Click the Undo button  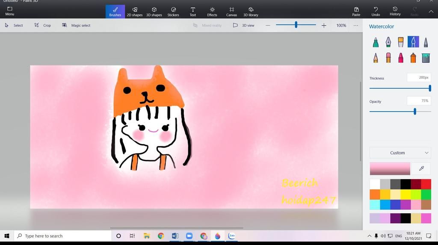click(x=376, y=12)
